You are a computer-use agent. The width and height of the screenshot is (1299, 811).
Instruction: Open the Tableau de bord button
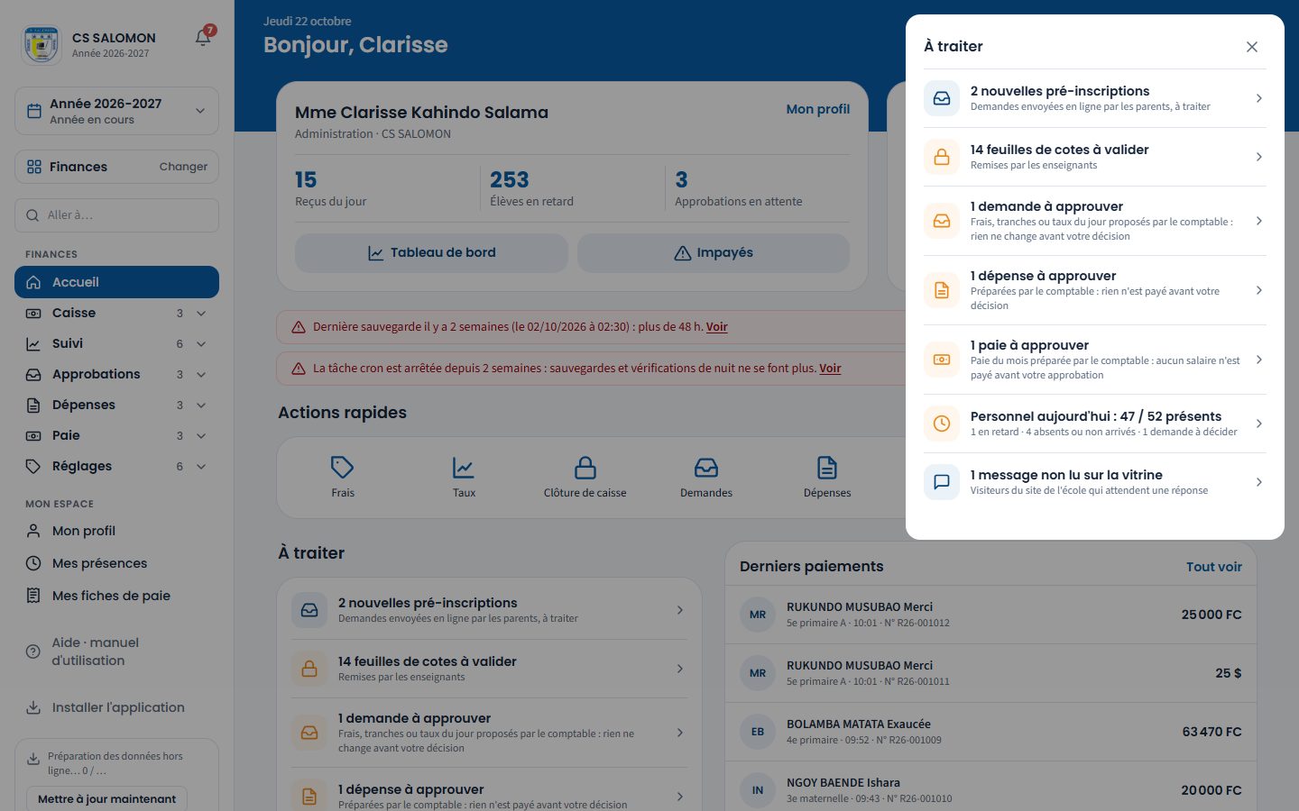pos(431,253)
